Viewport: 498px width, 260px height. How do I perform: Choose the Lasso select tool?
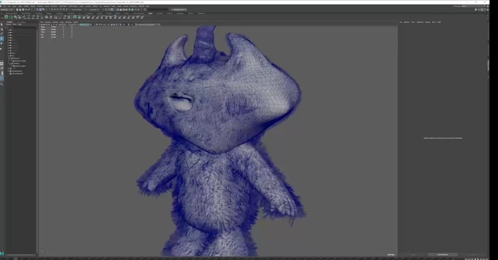coord(2,29)
